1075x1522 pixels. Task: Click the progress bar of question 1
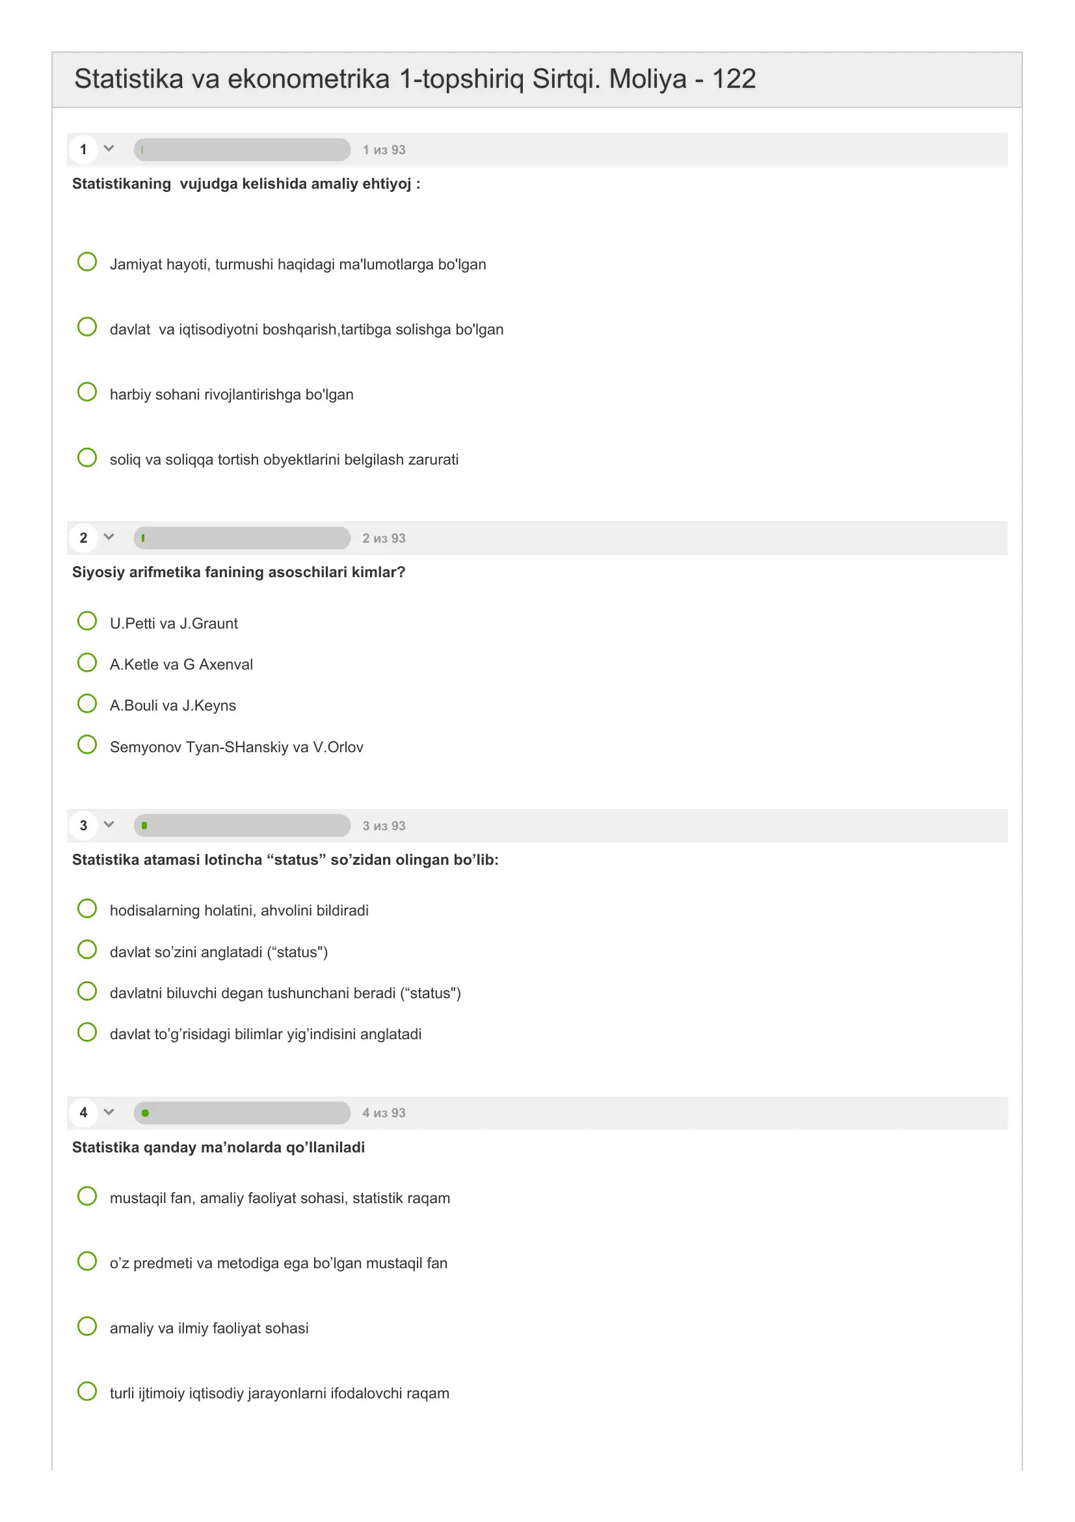pos(242,150)
